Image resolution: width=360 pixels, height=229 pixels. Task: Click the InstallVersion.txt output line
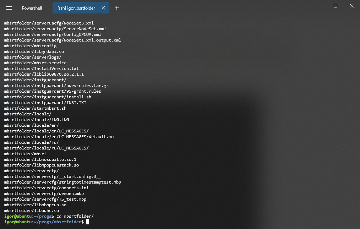(42, 69)
